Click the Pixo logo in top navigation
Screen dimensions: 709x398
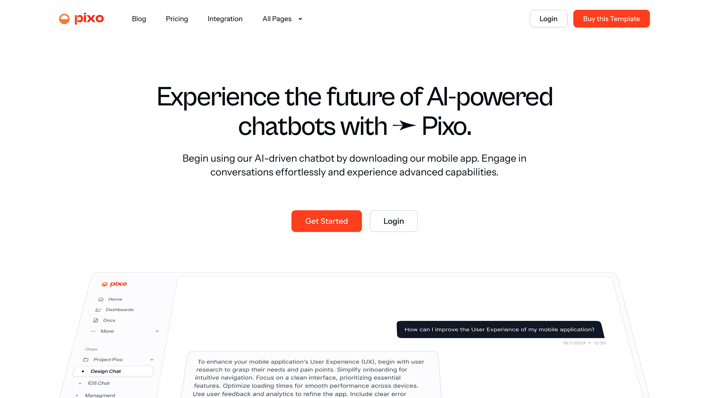pyautogui.click(x=82, y=18)
